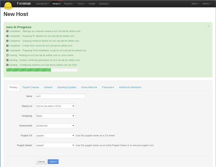Viewport: 216px width, 167px height.
Task: Click the 'Preparing Post installation script' task text
Action: [x=54, y=51]
